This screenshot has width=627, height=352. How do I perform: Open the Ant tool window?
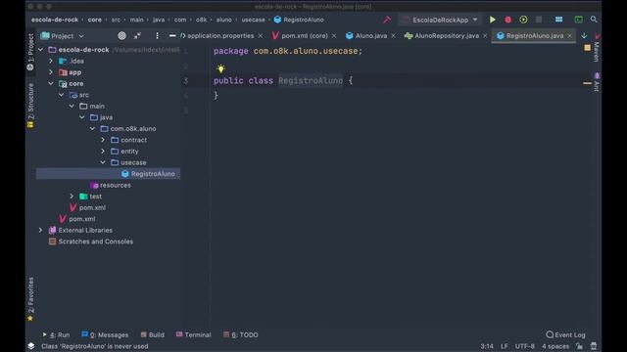[x=597, y=82]
